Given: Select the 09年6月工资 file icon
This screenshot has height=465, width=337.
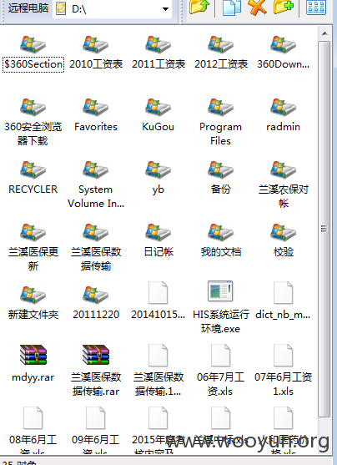Looking at the screenshot, I should pos(95,418).
